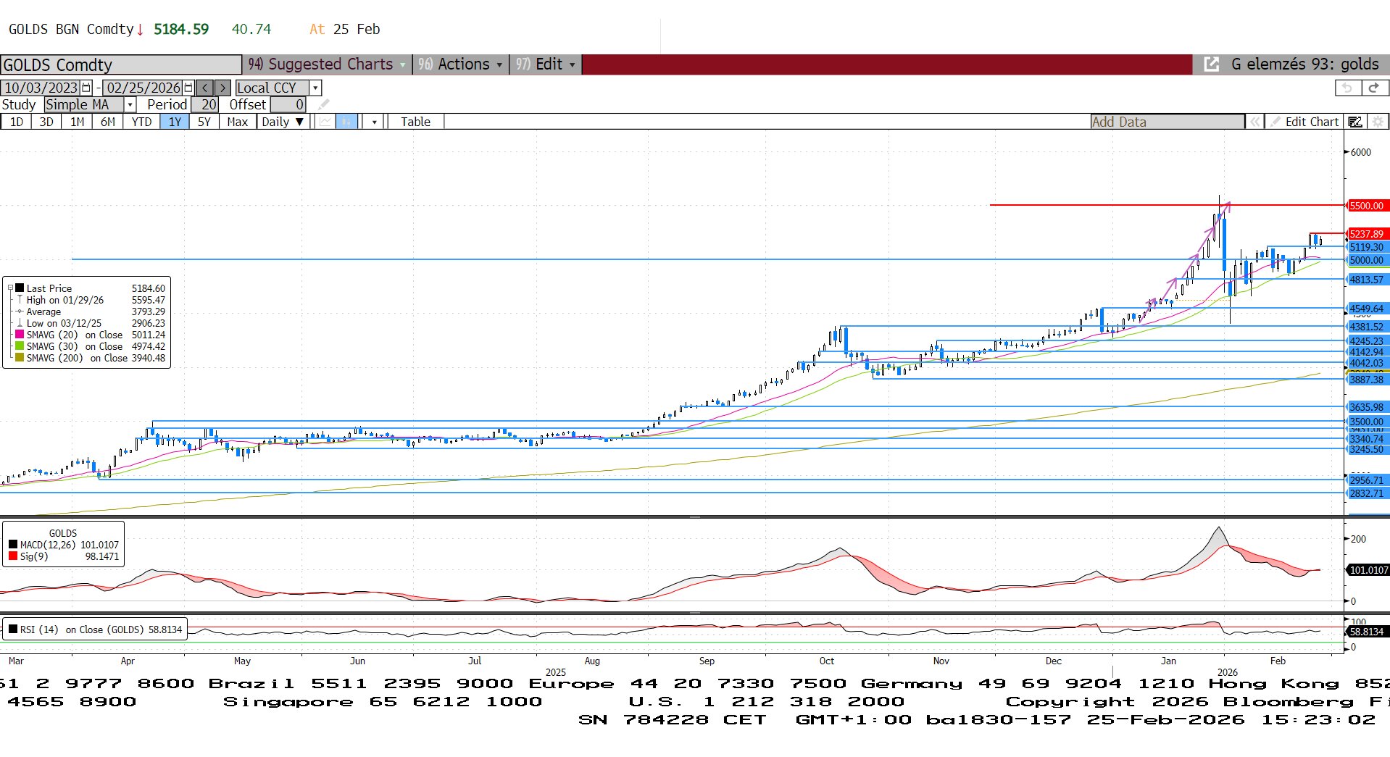Open the end date calendar picker
Image resolution: width=1390 pixels, height=757 pixels.
[188, 88]
